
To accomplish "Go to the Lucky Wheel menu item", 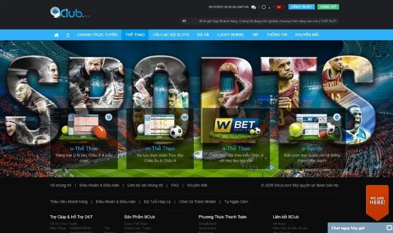I will point(229,35).
